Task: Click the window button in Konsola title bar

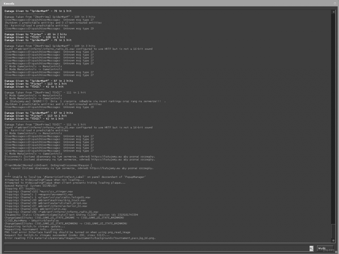Action: (335, 3)
